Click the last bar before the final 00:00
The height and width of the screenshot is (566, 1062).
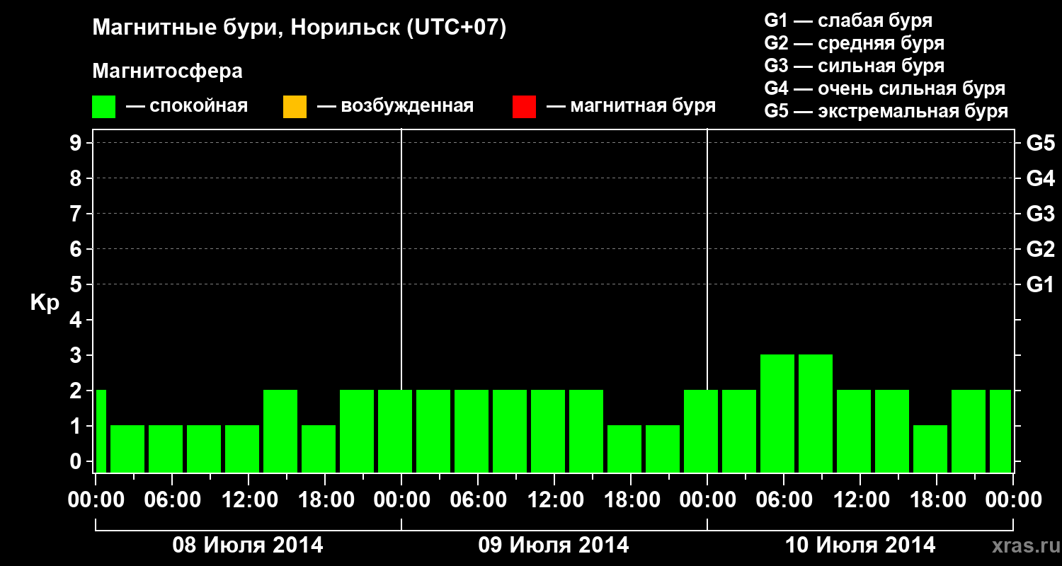(x=1000, y=431)
